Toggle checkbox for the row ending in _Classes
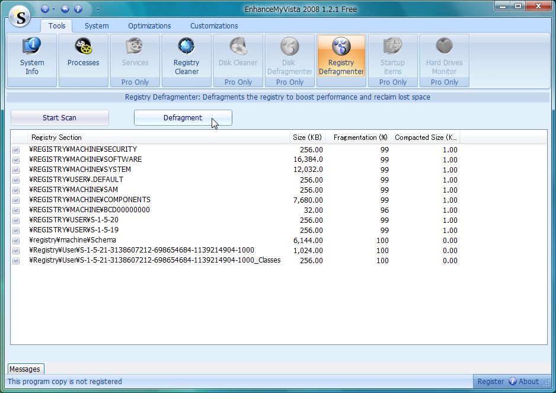 click(16, 261)
